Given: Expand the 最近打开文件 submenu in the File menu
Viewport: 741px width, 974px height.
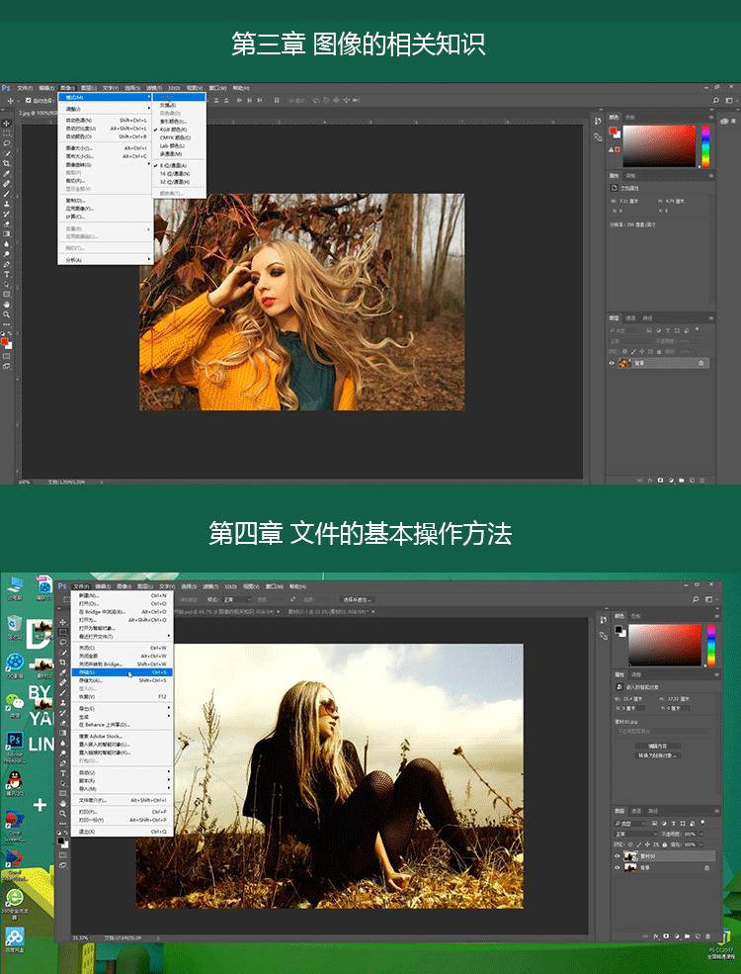Looking at the screenshot, I should point(122,636).
